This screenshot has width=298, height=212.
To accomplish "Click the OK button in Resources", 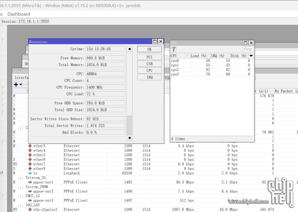I will click(149, 49).
